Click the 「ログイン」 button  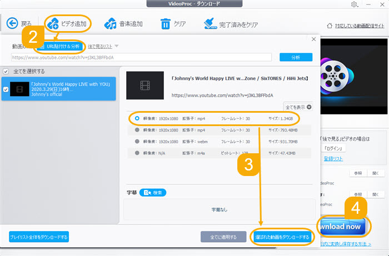(333, 148)
